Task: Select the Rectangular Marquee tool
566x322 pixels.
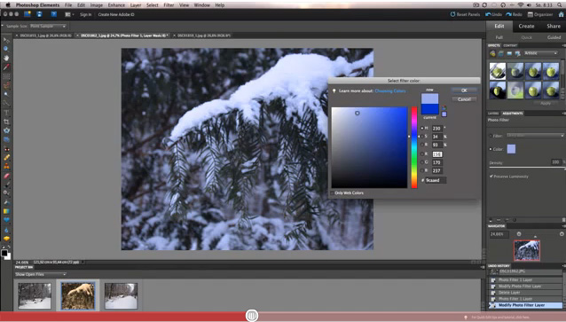Action: 6,76
